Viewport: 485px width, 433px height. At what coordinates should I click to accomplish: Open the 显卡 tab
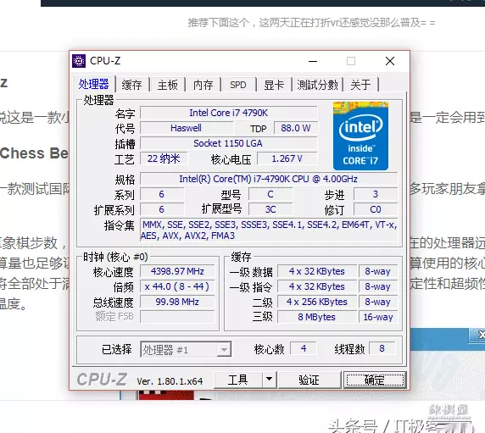point(274,85)
